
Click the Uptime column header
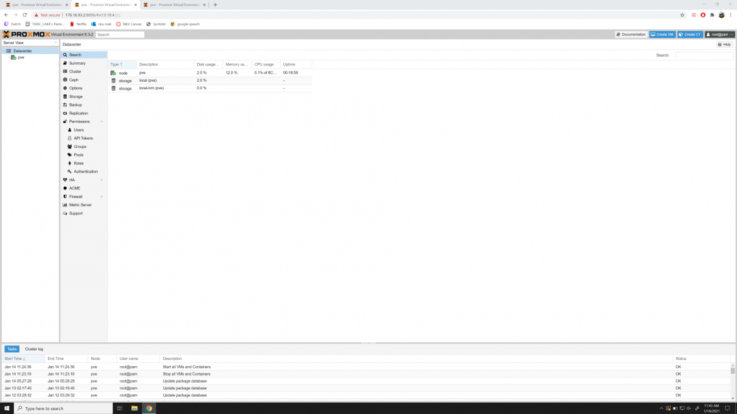pyautogui.click(x=295, y=64)
